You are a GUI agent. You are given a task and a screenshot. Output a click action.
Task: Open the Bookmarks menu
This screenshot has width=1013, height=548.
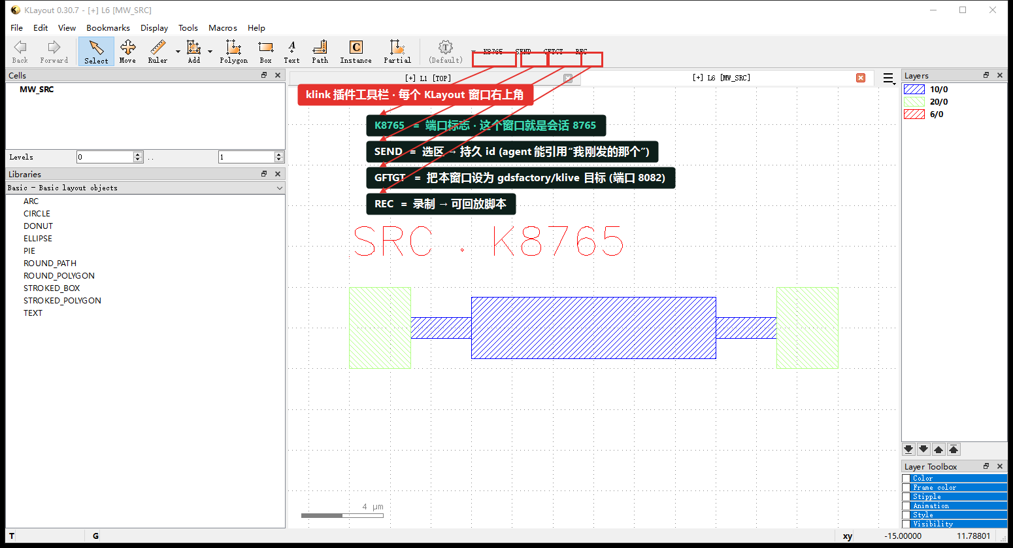108,27
